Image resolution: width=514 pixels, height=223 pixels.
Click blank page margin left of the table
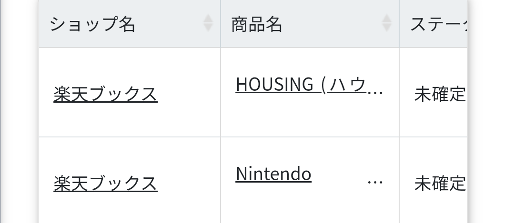click(x=20, y=111)
